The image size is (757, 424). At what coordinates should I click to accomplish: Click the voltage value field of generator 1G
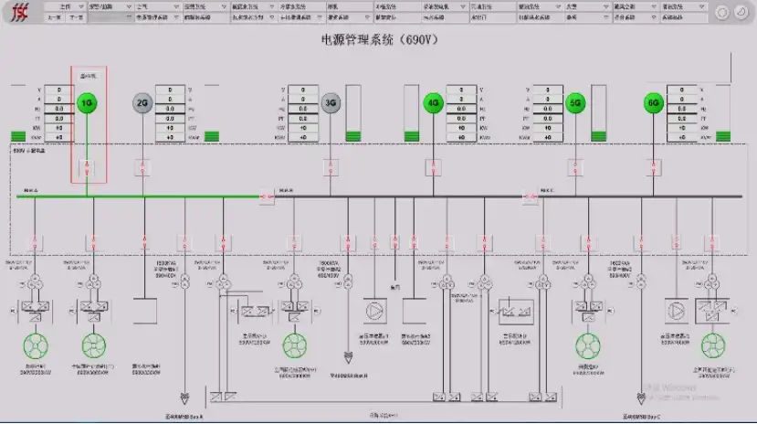[58, 90]
